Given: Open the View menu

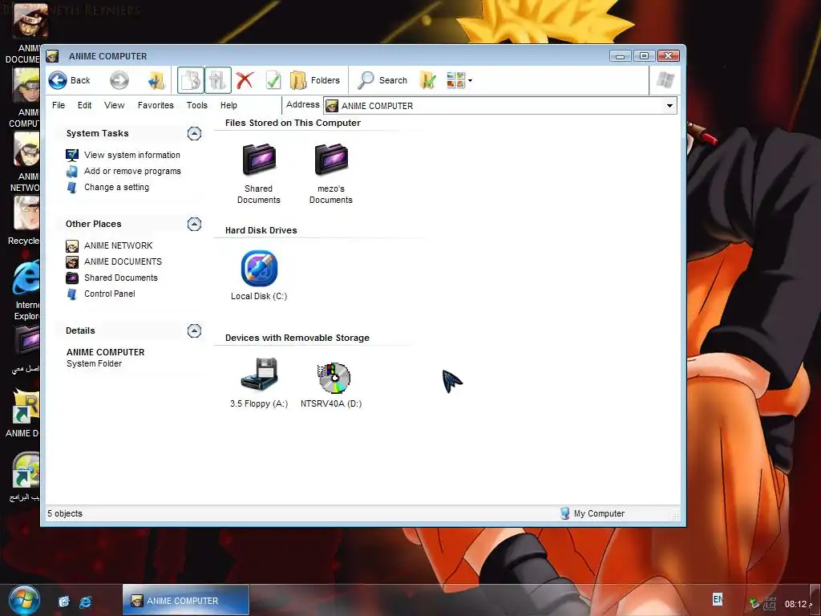Looking at the screenshot, I should (114, 105).
